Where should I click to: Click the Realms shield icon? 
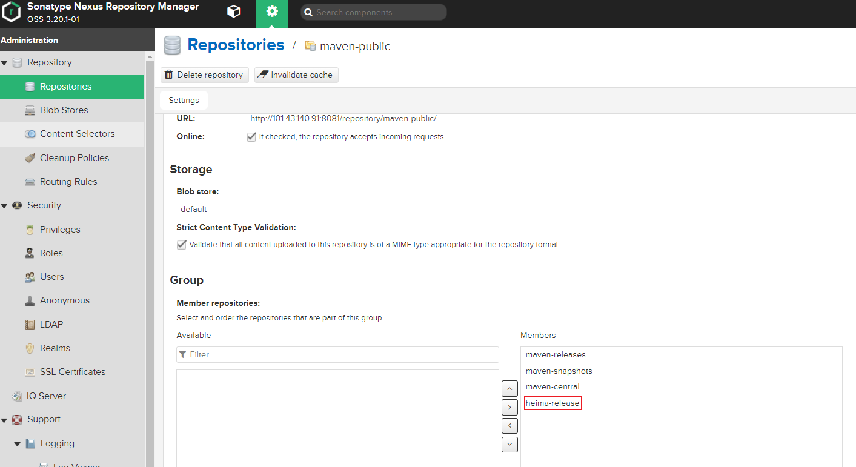pos(30,348)
